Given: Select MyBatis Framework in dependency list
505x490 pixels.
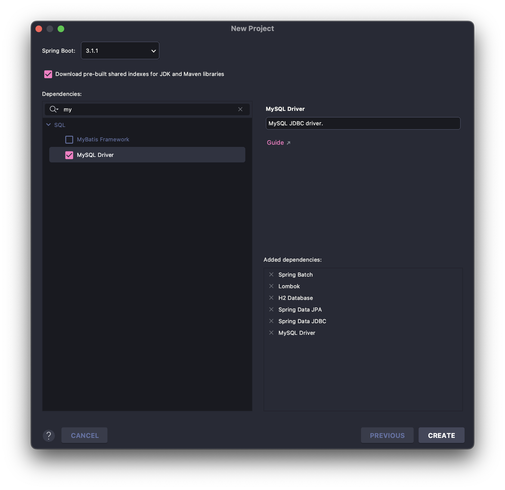Looking at the screenshot, I should point(103,139).
